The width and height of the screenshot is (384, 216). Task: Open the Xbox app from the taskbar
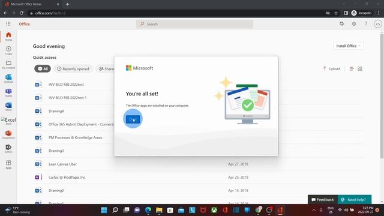pyautogui.click(x=214, y=210)
